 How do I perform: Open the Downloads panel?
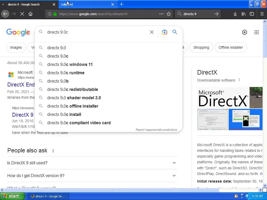[235, 14]
